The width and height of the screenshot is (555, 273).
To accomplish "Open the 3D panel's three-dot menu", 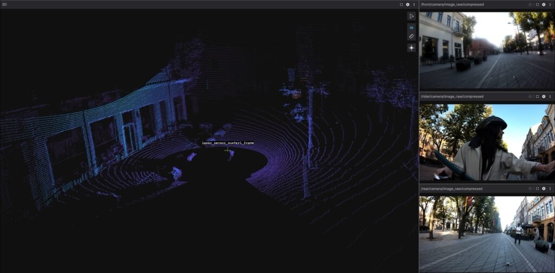I will 414,4.
